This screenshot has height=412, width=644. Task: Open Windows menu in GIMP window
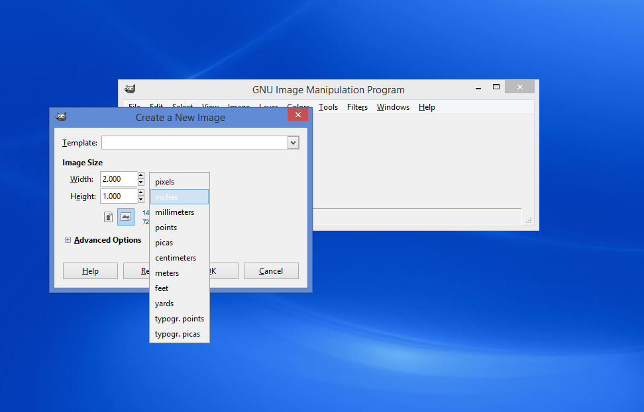click(393, 107)
